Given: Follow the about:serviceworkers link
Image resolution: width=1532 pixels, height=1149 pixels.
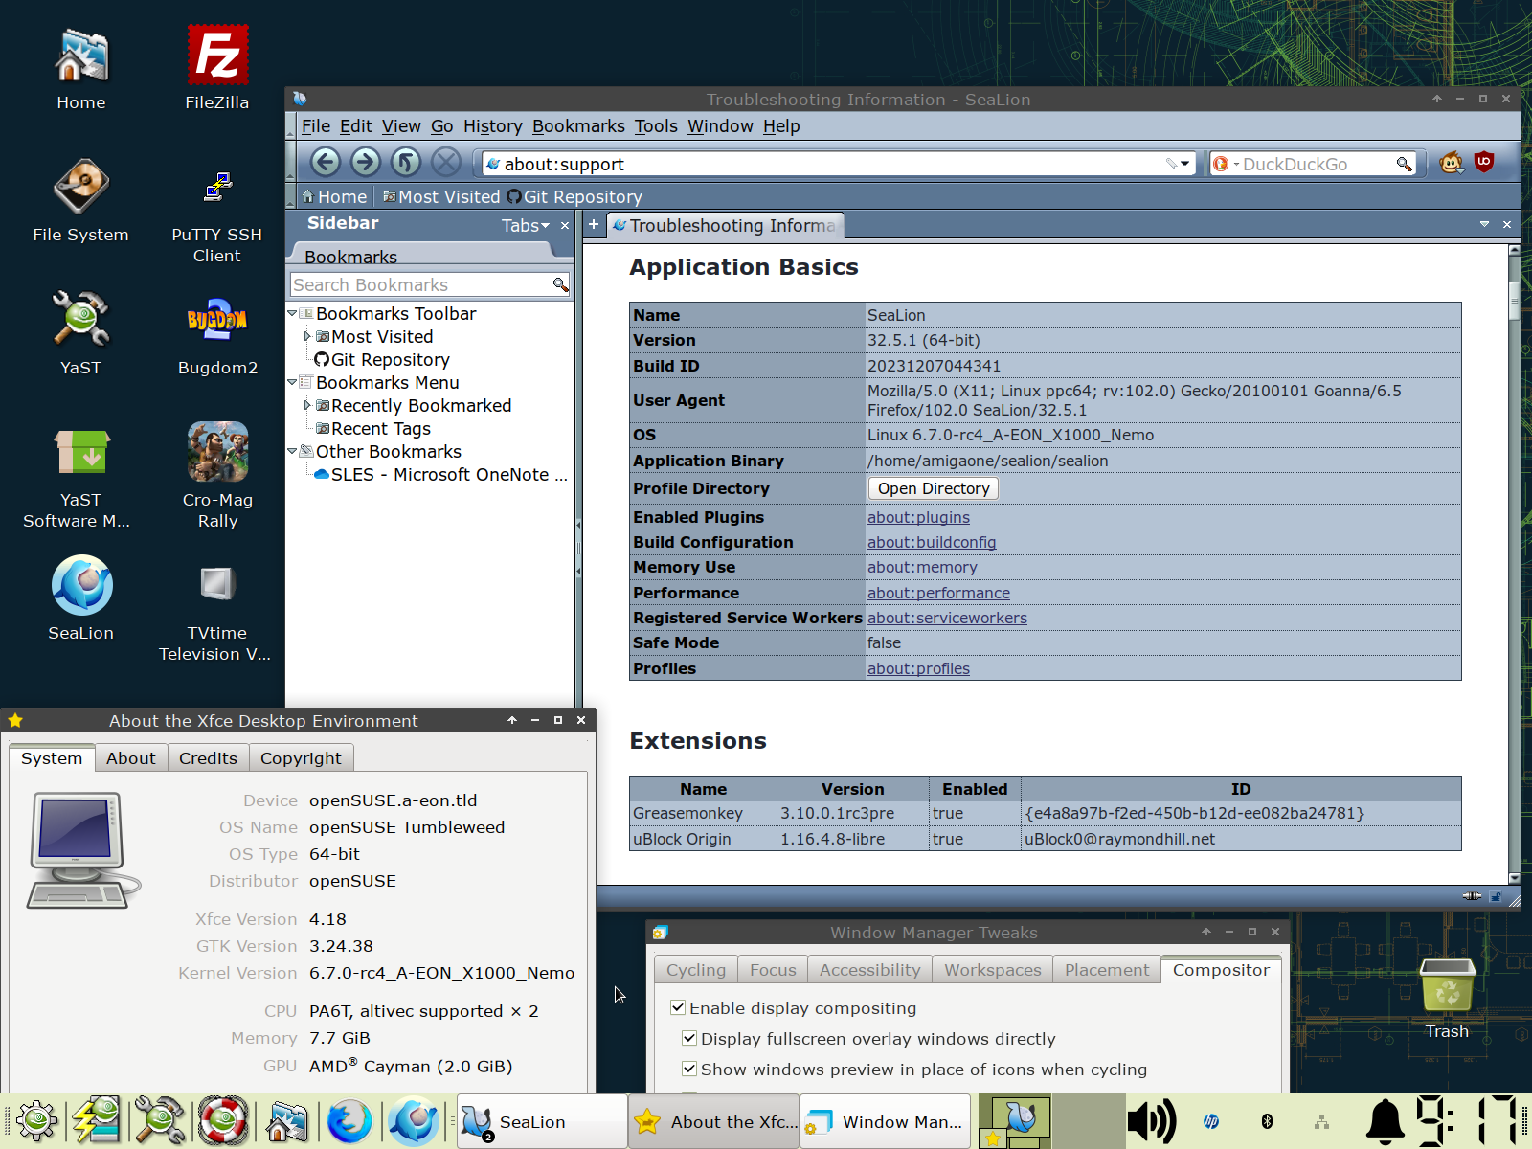Looking at the screenshot, I should click(x=947, y=618).
